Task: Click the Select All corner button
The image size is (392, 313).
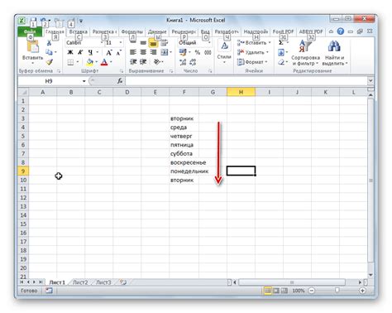Action: [23, 92]
